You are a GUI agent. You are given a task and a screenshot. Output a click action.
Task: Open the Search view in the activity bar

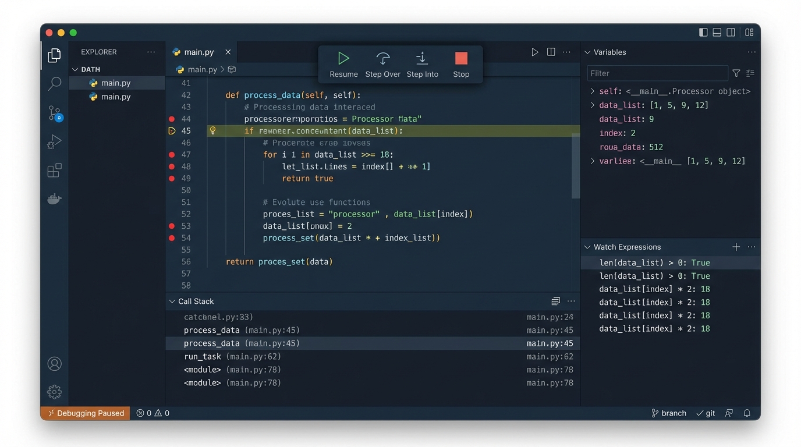click(54, 84)
